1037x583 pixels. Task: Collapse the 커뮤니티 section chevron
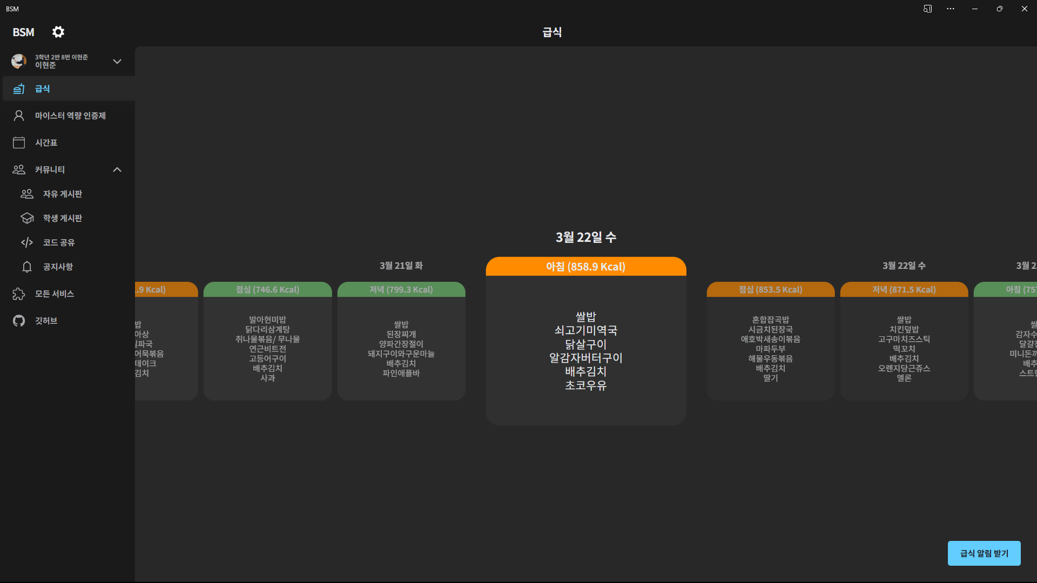(117, 170)
